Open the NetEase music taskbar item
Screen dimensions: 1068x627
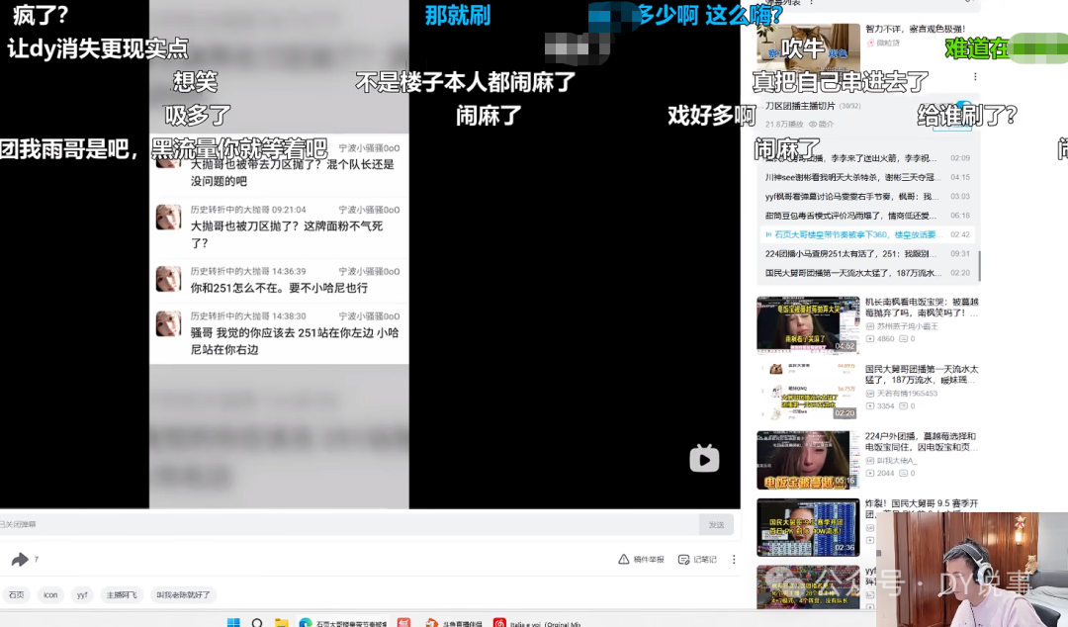click(538, 623)
